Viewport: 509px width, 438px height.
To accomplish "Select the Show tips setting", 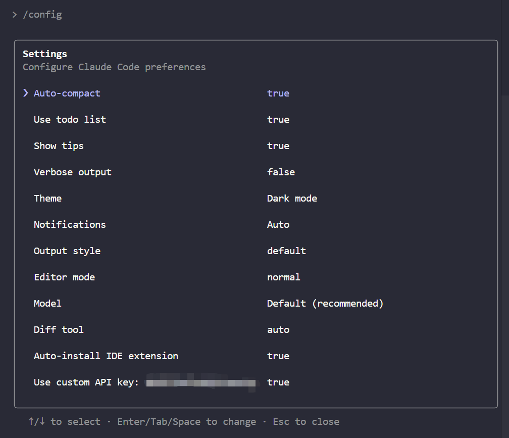I will point(59,146).
